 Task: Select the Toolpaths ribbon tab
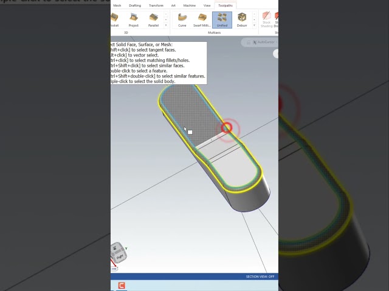225,5
